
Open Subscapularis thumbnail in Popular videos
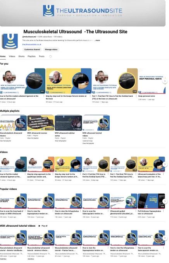[96, 201]
